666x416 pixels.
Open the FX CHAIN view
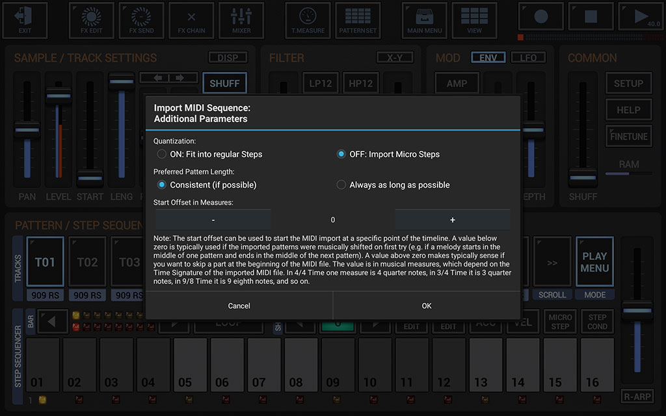pos(191,20)
